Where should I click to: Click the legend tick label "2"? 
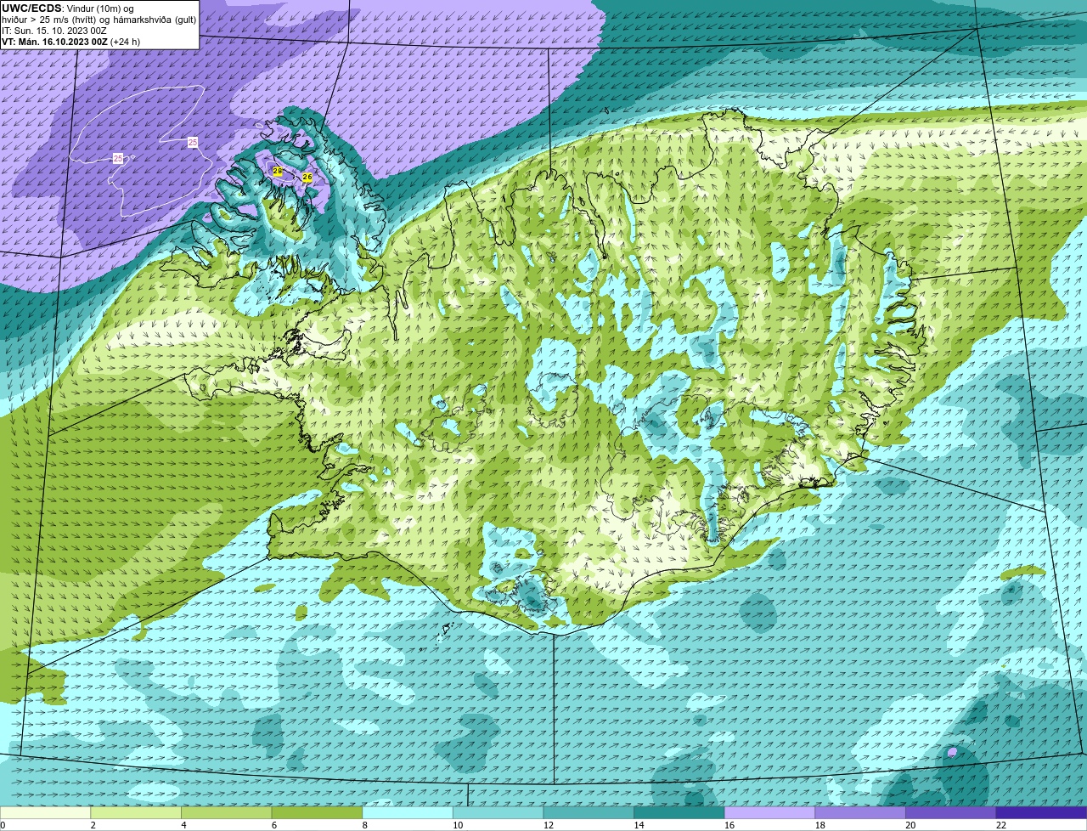[x=93, y=825]
